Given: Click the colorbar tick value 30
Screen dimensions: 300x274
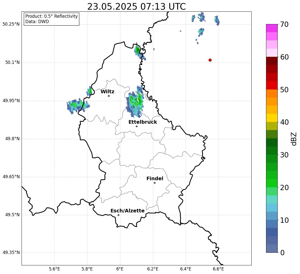Looking at the screenshot, I should pos(284,155).
